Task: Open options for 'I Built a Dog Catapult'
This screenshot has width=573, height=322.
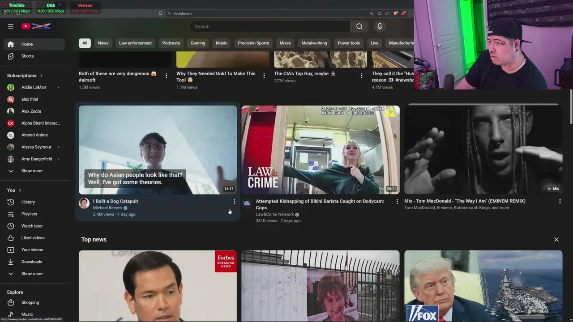Action: (234, 202)
